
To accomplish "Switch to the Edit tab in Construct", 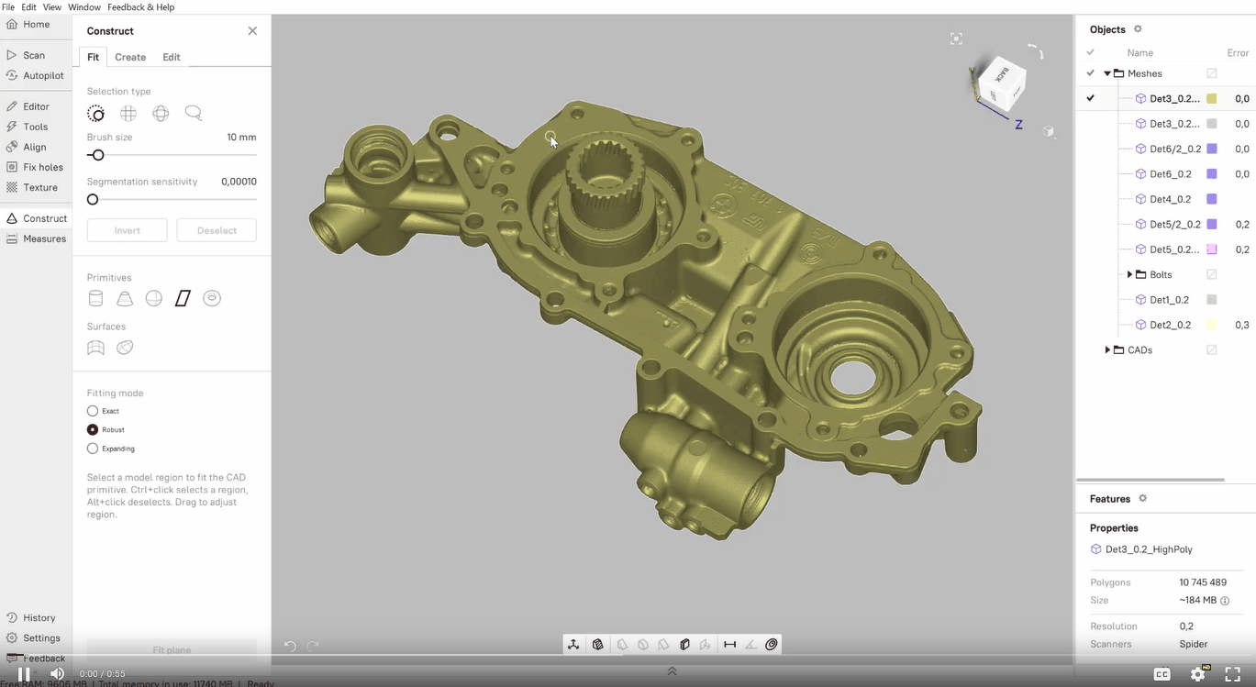I will point(172,57).
